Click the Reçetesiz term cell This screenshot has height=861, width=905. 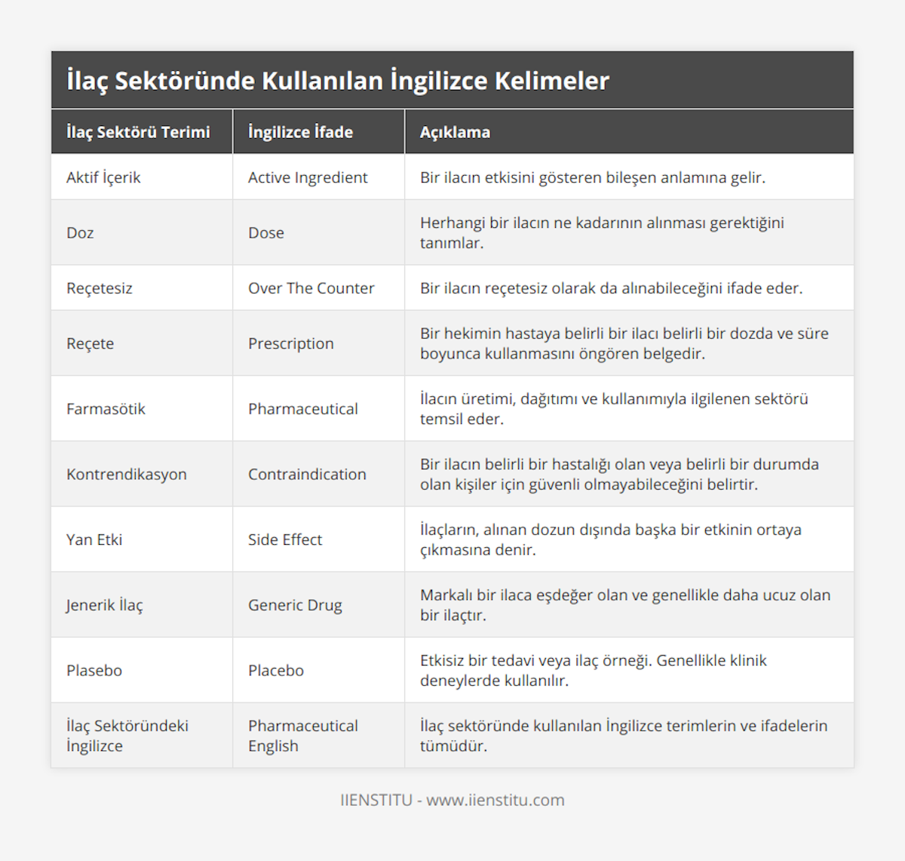click(100, 288)
